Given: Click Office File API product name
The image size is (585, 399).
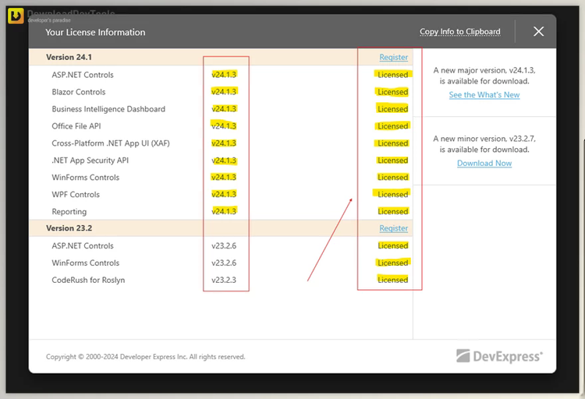Looking at the screenshot, I should 76,126.
